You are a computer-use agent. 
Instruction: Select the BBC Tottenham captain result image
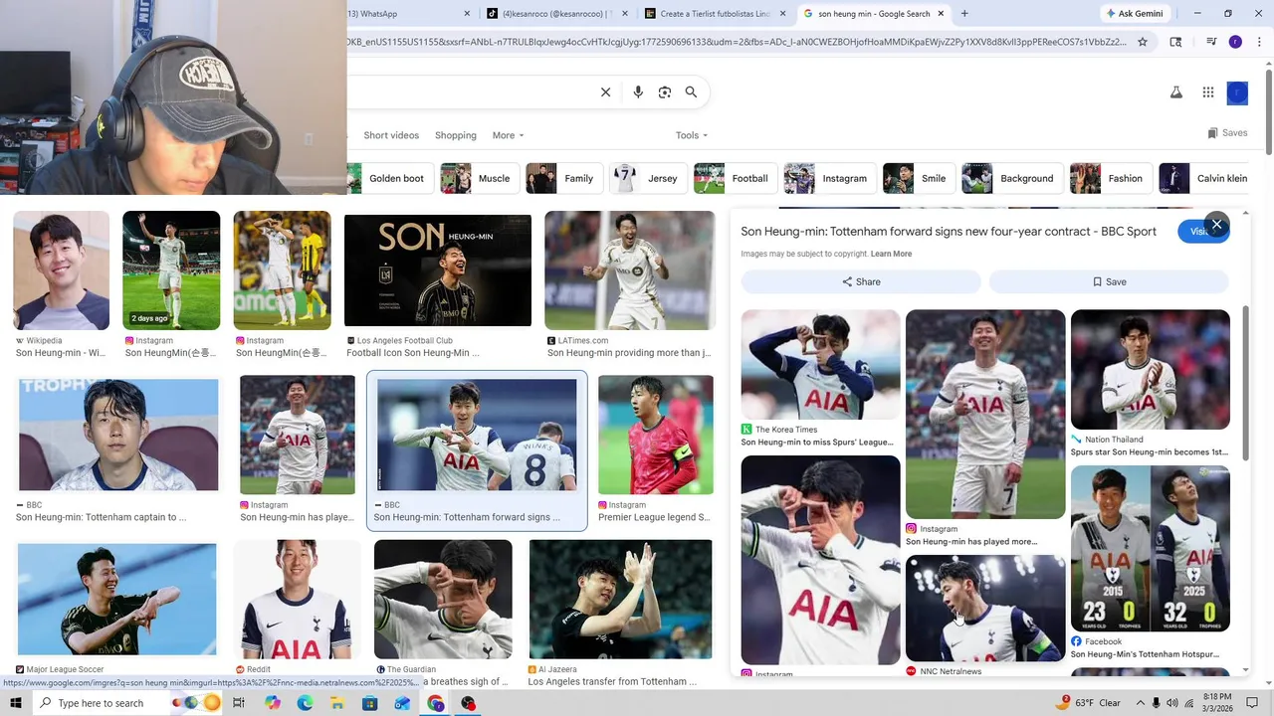[x=118, y=435]
